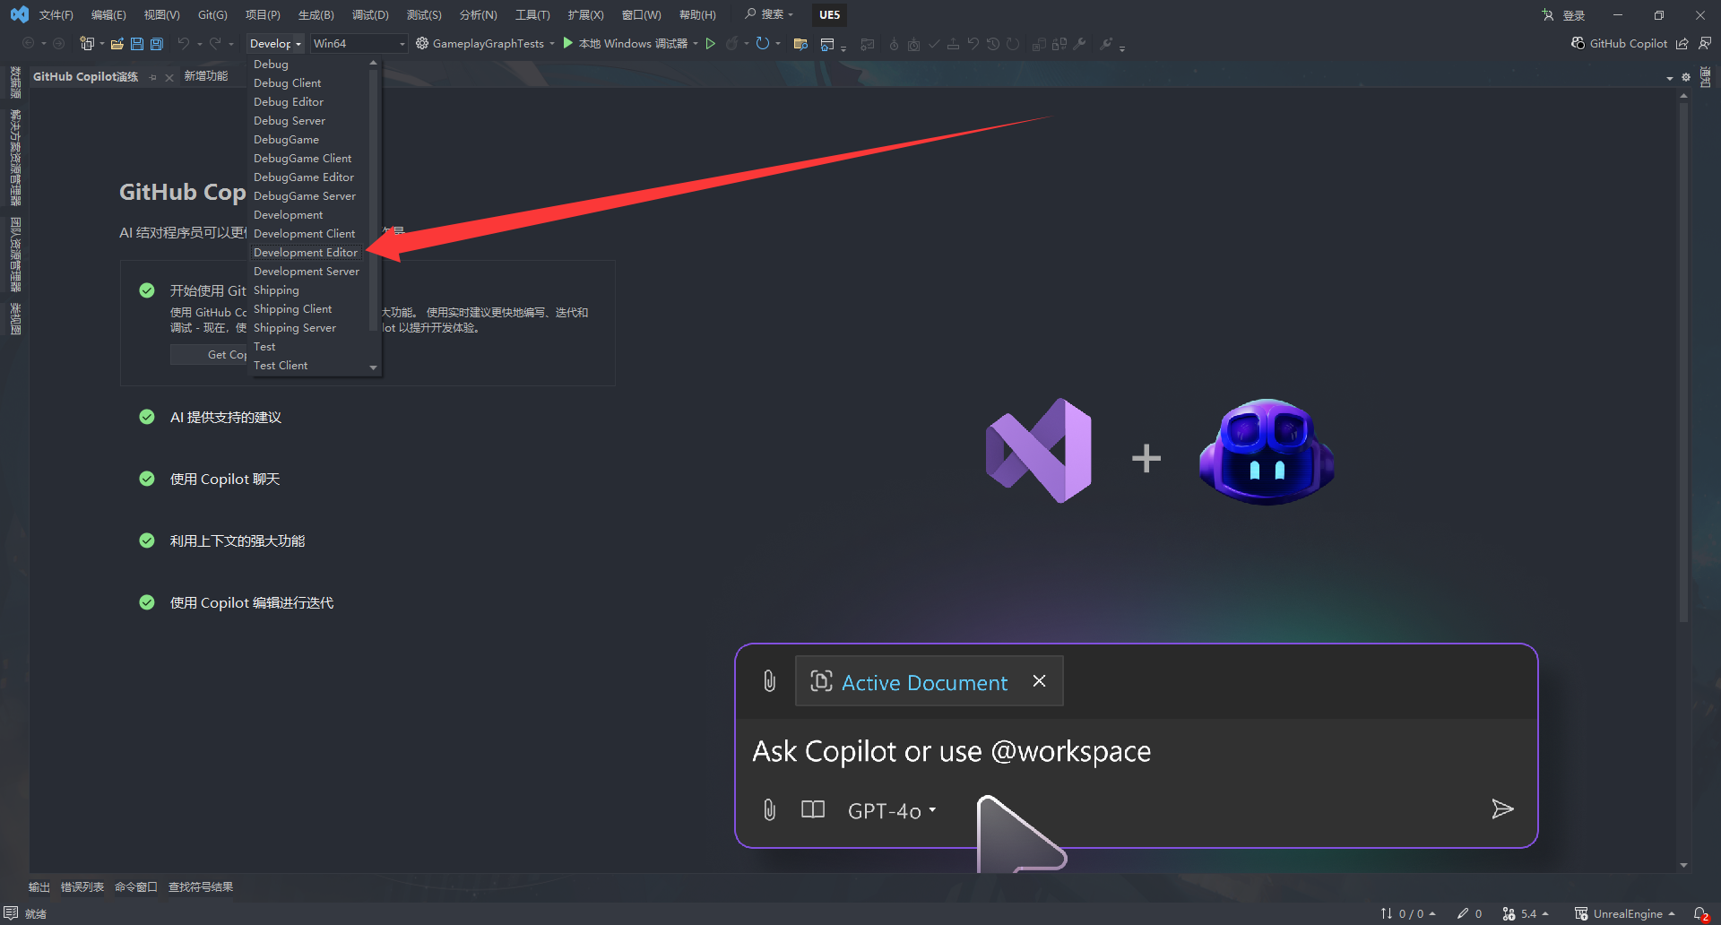
Task: Click the gear icon beside GameplayGraphTests
Action: pyautogui.click(x=421, y=43)
